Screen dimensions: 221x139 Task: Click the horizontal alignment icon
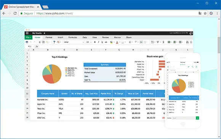point(130,42)
